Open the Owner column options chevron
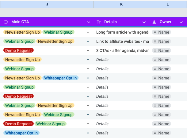The height and width of the screenshot is (139, 187). 181,22
